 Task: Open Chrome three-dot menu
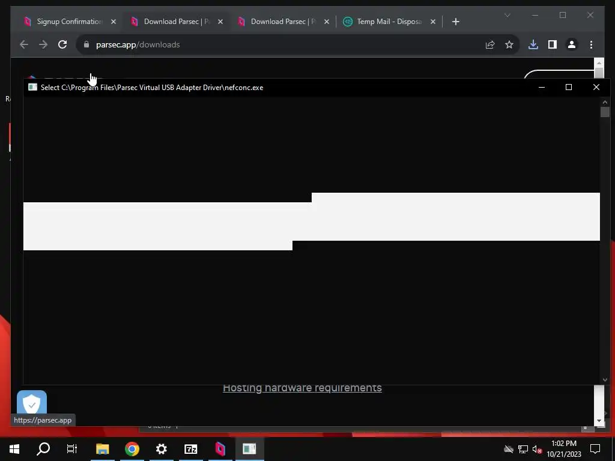pyautogui.click(x=591, y=44)
